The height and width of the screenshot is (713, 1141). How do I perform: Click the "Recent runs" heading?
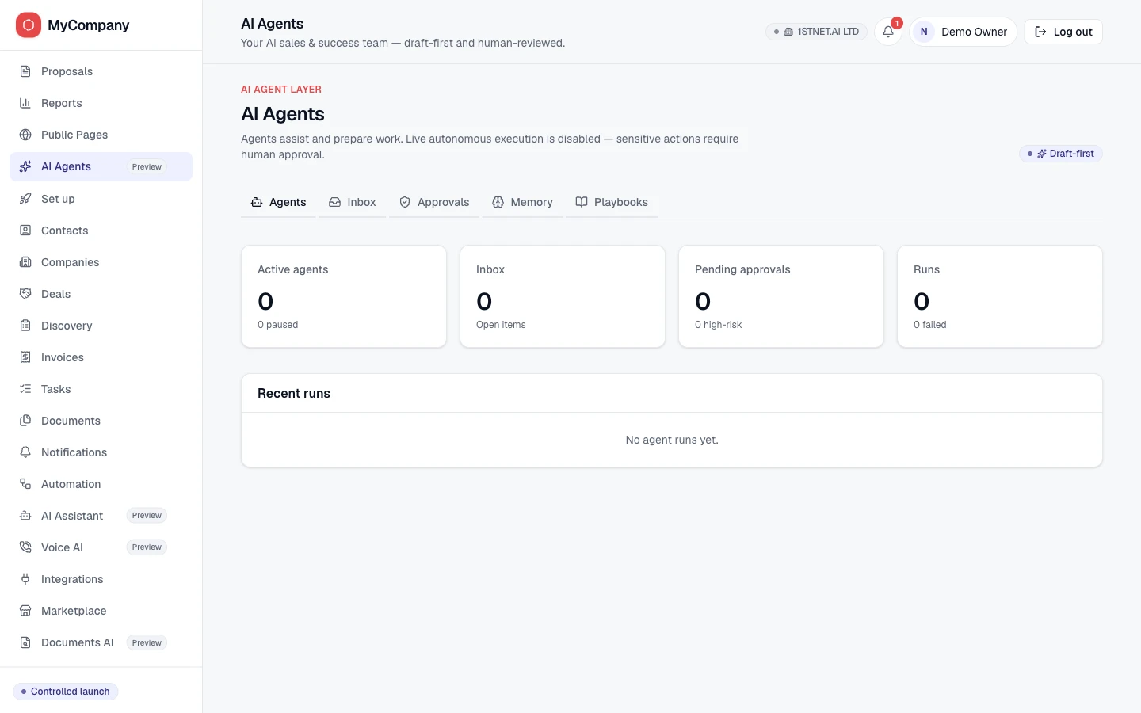tap(294, 393)
